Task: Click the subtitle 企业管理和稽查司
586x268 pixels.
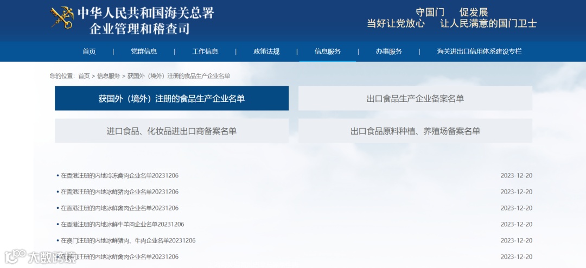Action: pos(140,29)
